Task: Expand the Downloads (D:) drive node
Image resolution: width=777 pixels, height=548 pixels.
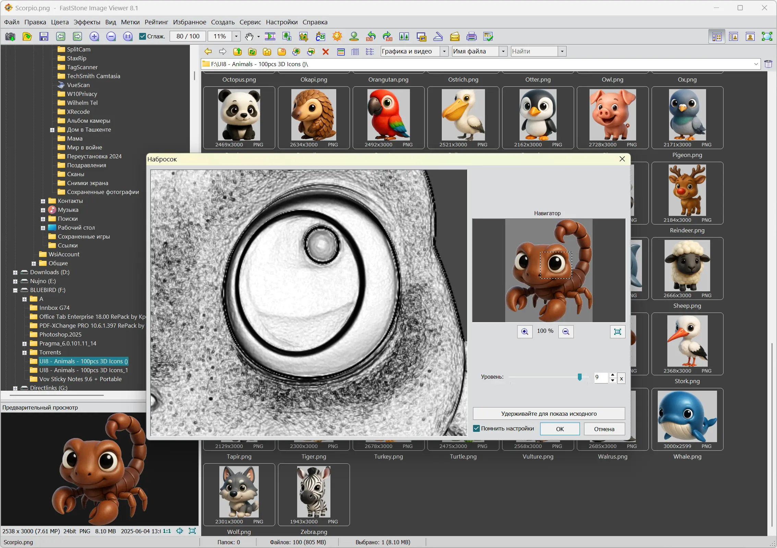Action: coord(15,272)
